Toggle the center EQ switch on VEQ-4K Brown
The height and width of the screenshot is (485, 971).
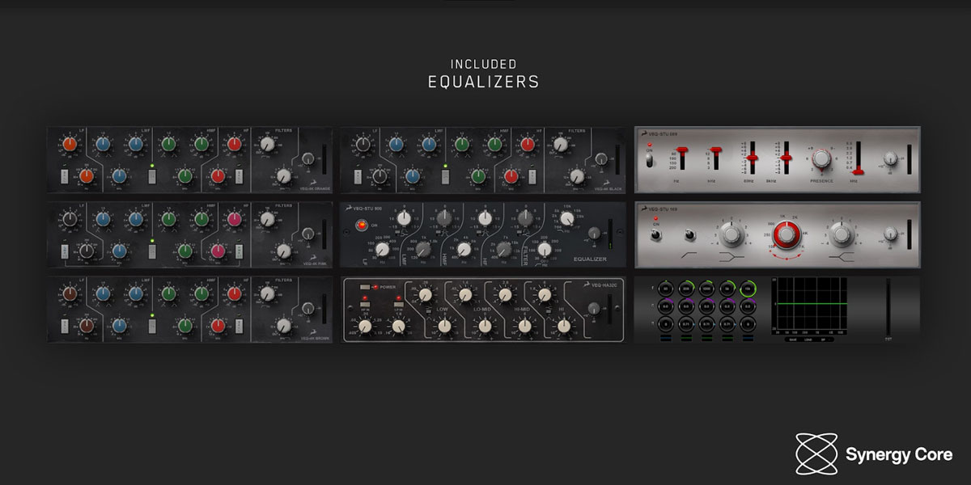pos(151,325)
